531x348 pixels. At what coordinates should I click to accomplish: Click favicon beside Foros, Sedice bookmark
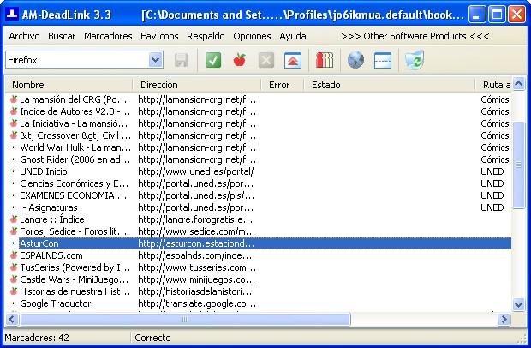coord(14,231)
